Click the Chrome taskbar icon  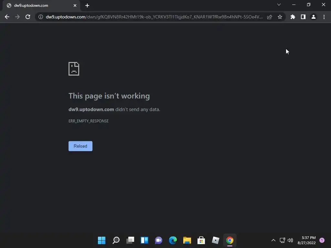230,240
